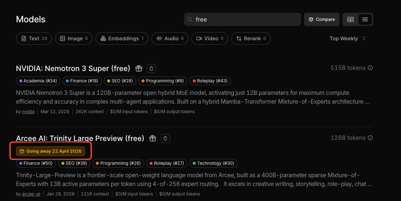
Task: Copy Trinity Large Preview model ID
Action: [x=165, y=138]
